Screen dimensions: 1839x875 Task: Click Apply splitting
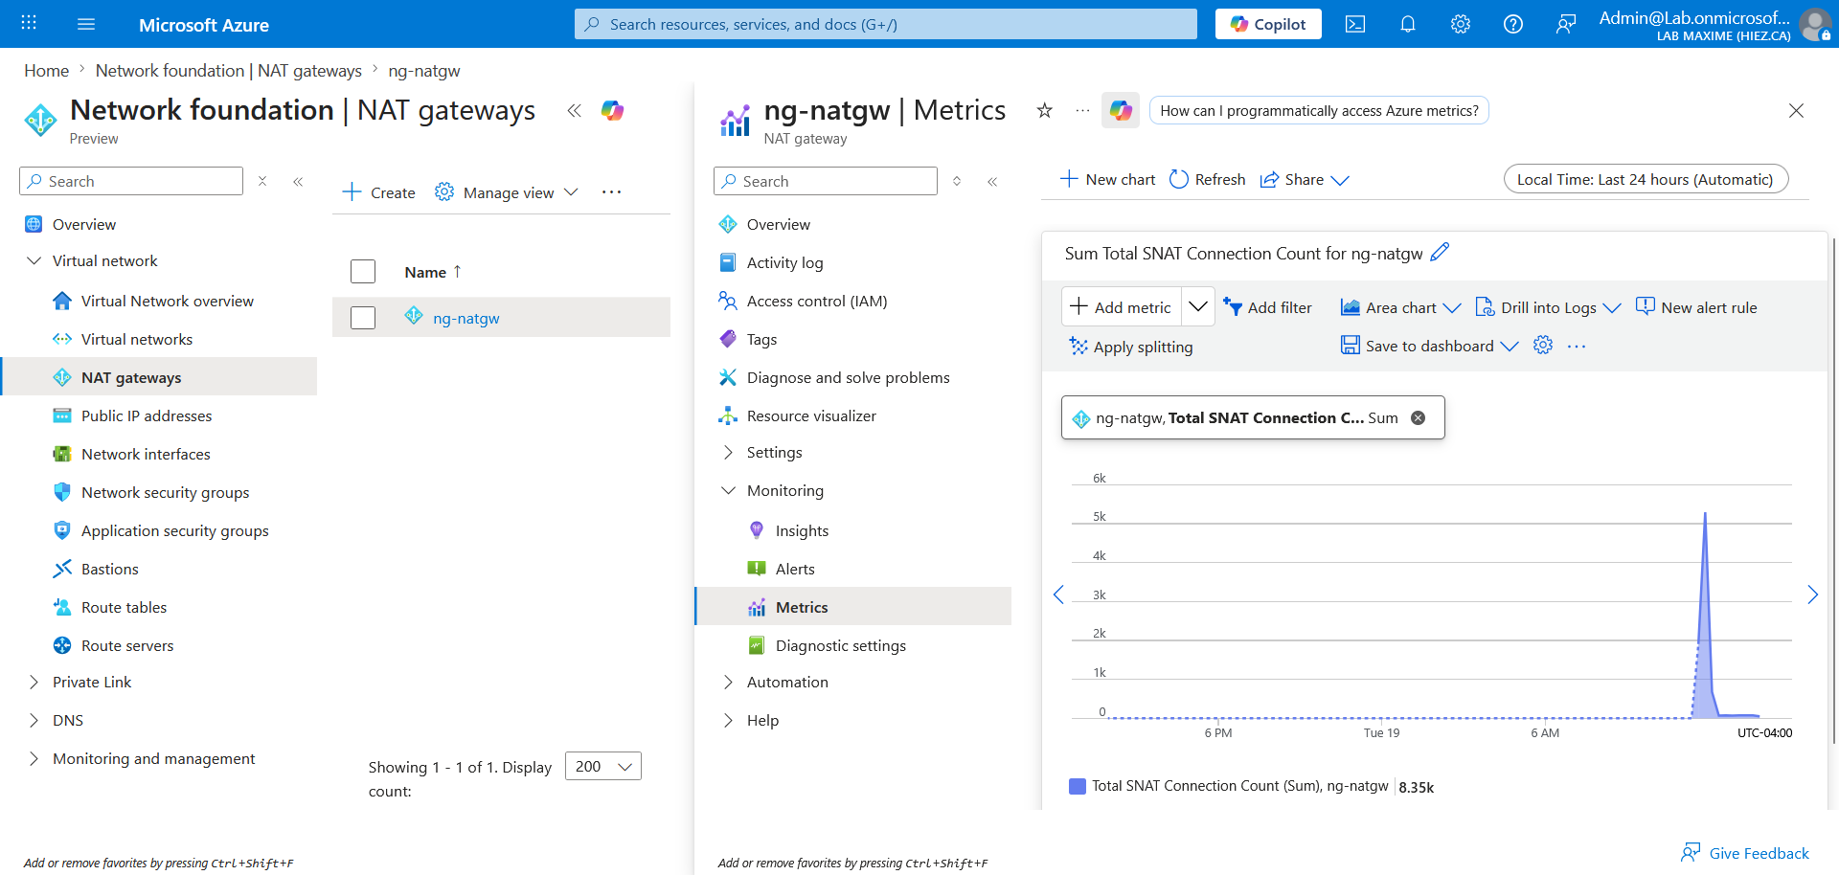[1131, 347]
